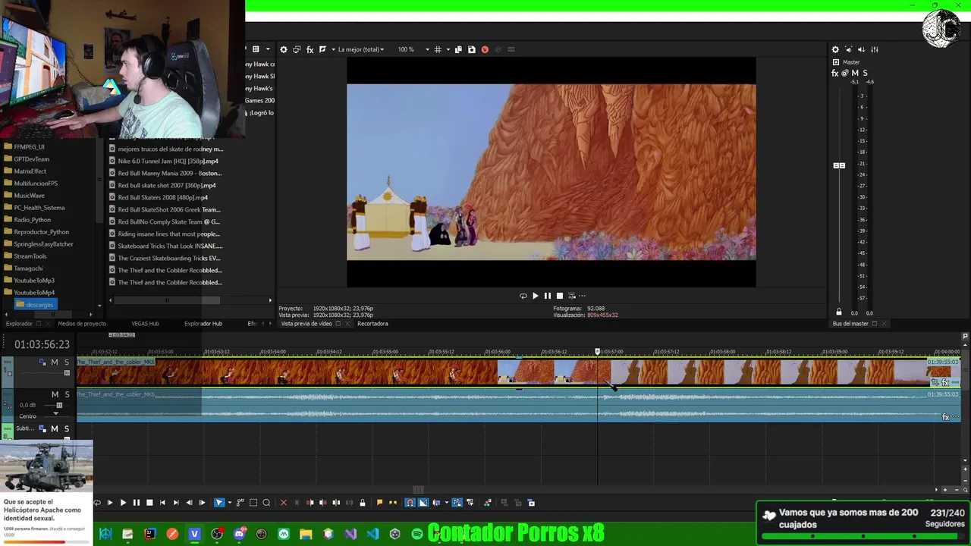Click the timeline Play from start button
Screen dimensions: 971x546
[x=110, y=503]
